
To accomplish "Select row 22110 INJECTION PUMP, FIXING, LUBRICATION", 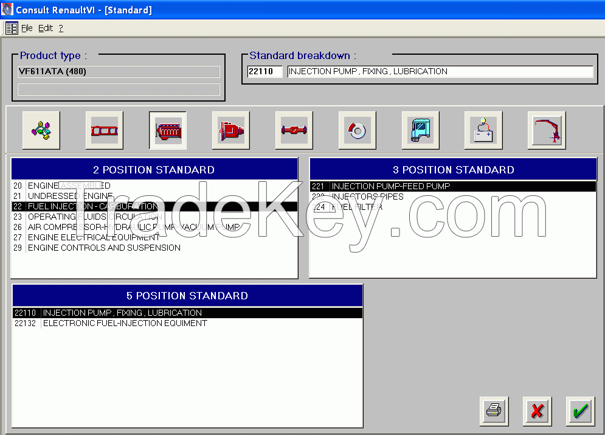I will pos(187,313).
